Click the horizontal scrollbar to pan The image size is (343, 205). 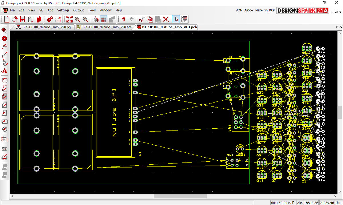tap(180, 196)
